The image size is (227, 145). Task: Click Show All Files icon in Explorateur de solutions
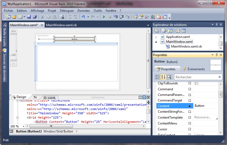tap(164, 31)
